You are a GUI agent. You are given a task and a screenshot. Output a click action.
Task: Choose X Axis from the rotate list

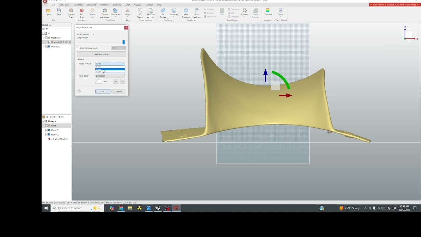(x=110, y=67)
